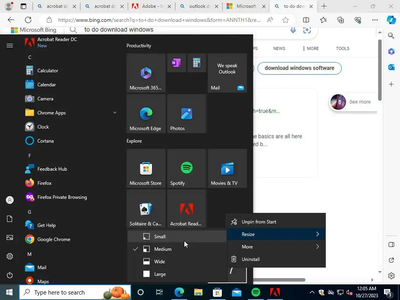Click the Windows taskbar search box

[75, 292]
